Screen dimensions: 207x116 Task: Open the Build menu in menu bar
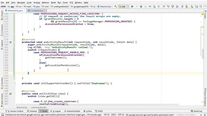click(53, 3)
